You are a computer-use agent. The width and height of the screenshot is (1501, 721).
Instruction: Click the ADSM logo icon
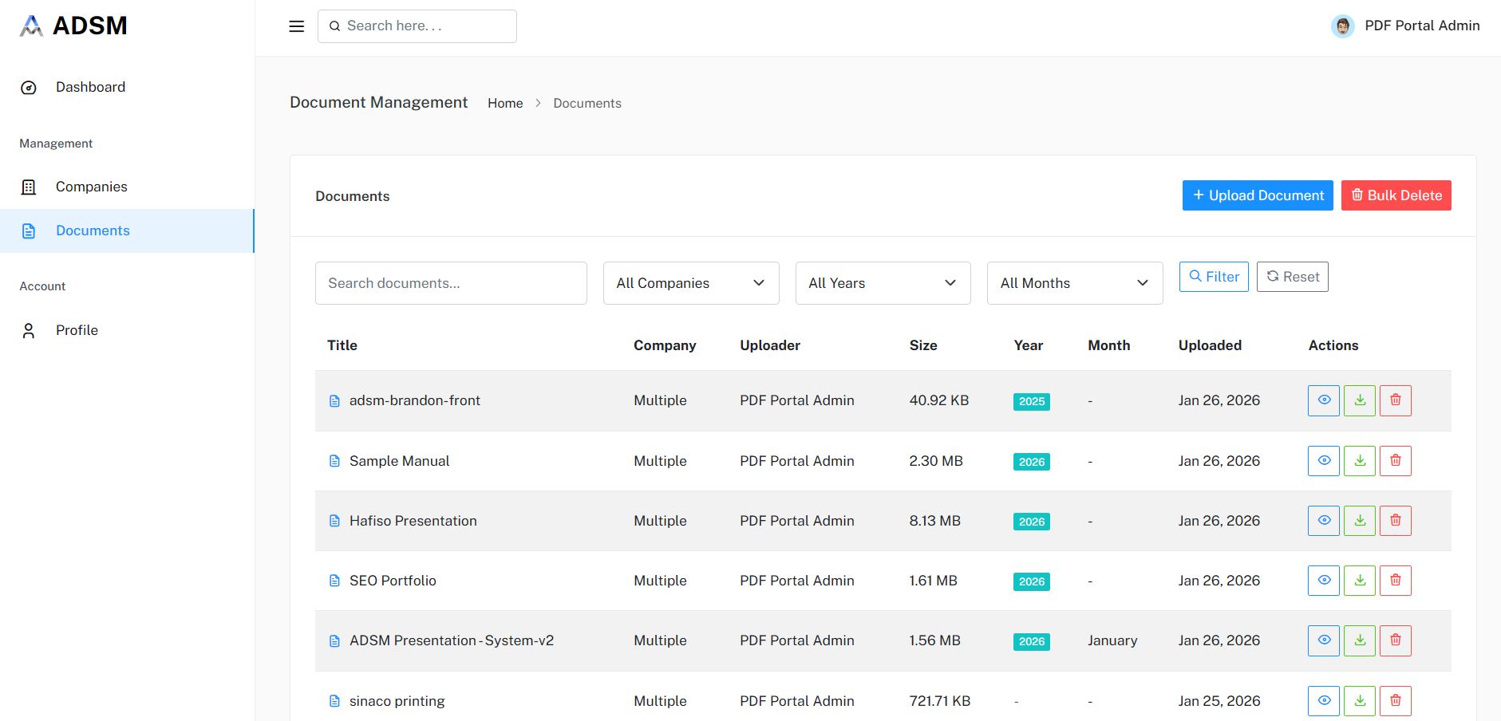[31, 26]
